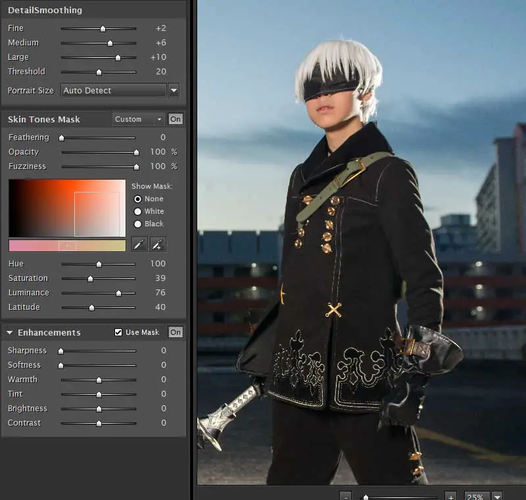Toggle the Enhancements On button
This screenshot has width=526, height=500.
point(176,332)
